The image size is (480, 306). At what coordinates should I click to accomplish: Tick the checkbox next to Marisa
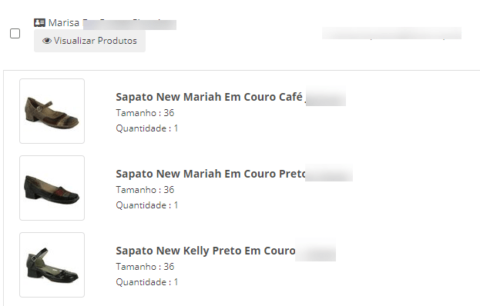[x=15, y=33]
